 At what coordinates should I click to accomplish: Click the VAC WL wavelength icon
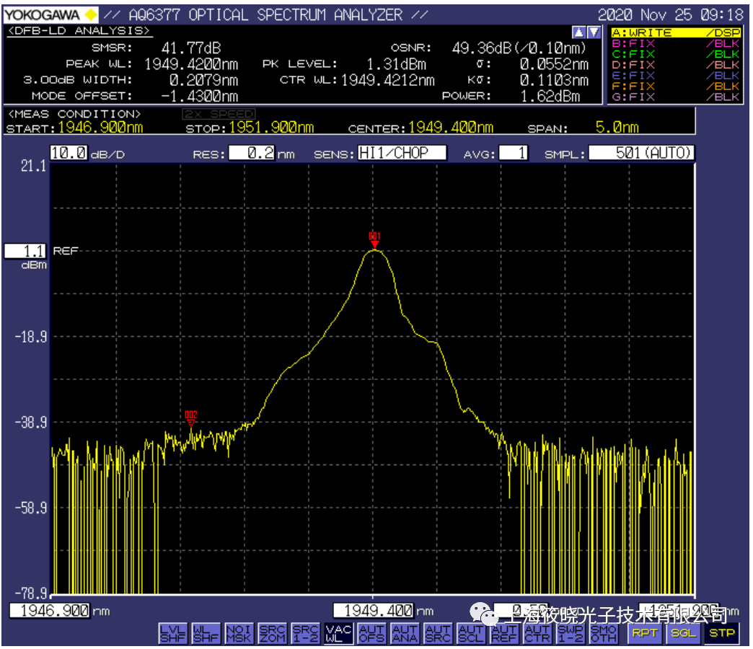(338, 633)
